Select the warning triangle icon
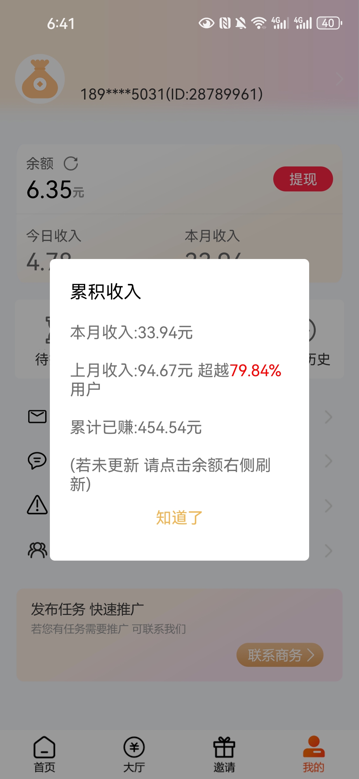Image resolution: width=359 pixels, height=779 pixels. [37, 505]
